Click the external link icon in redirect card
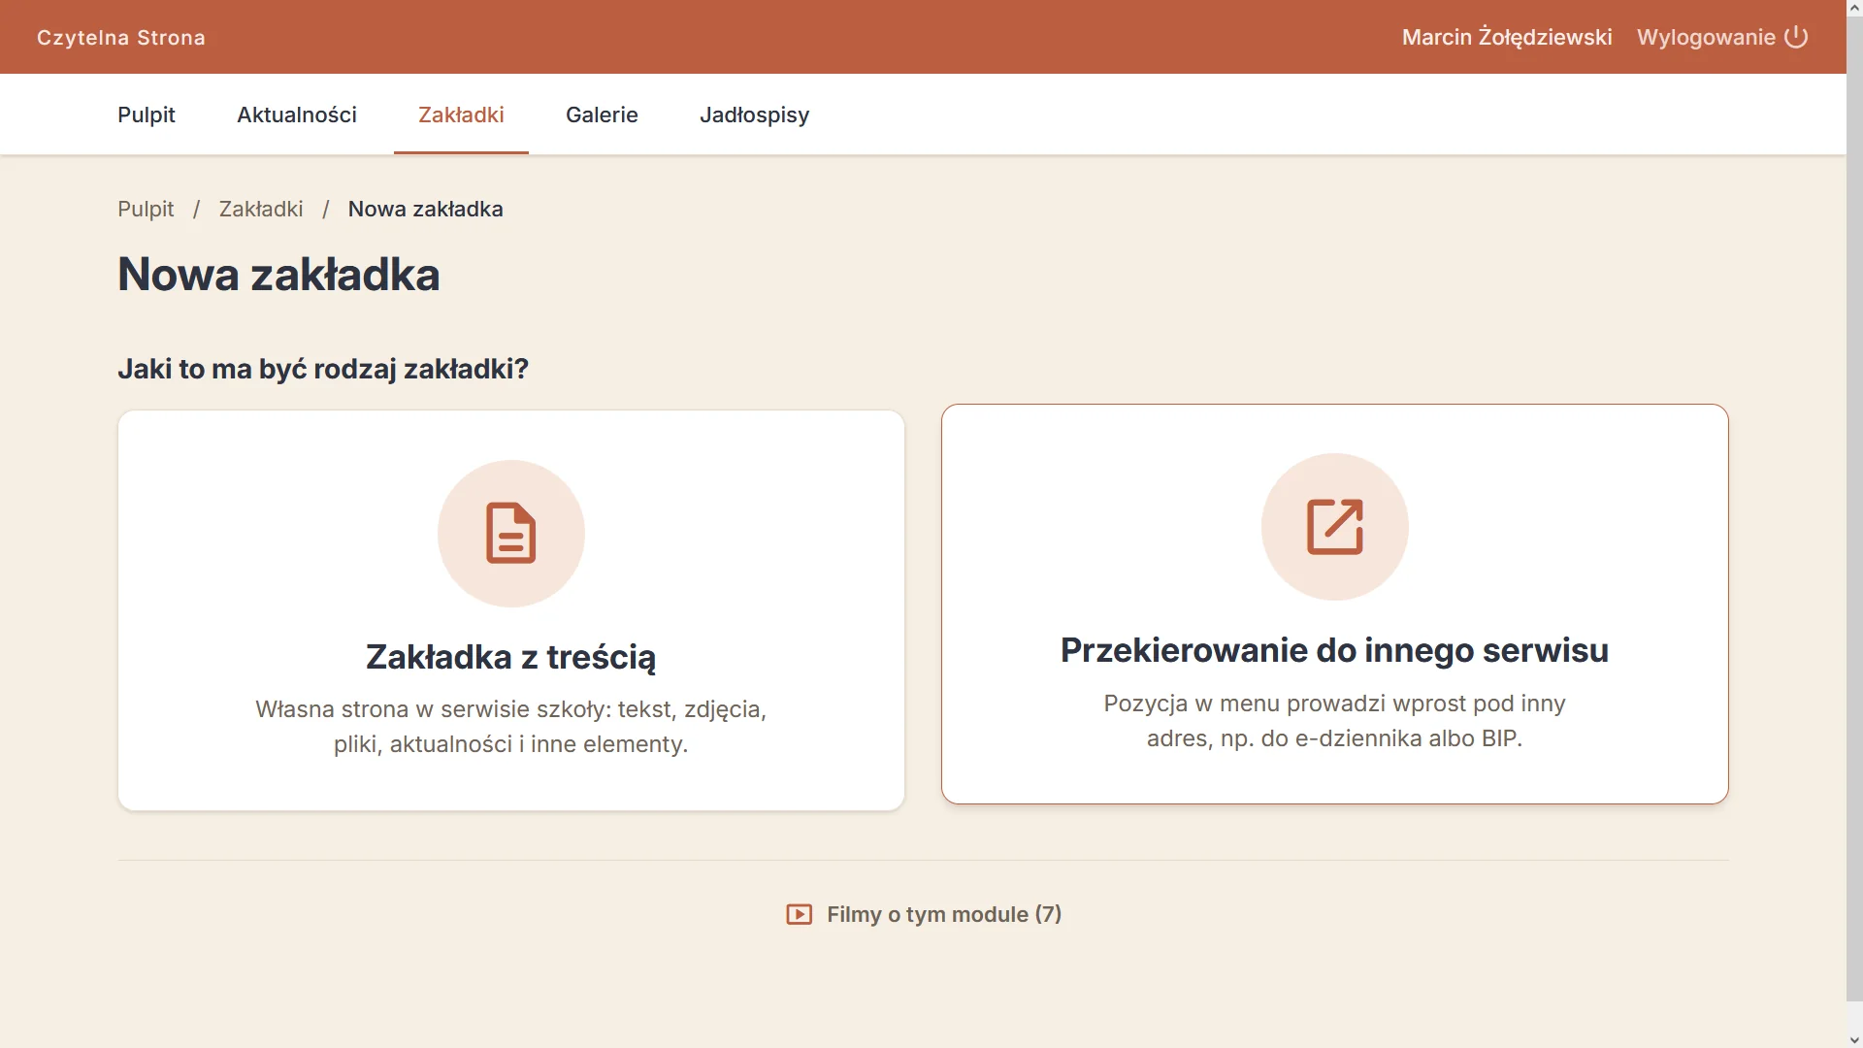 [x=1334, y=527]
